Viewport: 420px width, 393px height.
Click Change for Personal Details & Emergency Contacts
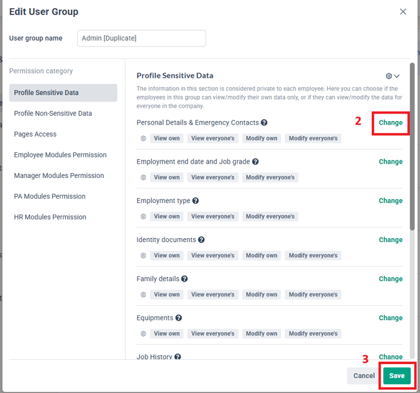click(x=391, y=123)
